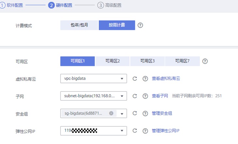Click the refresh icon beside 子网

(x=134, y=96)
